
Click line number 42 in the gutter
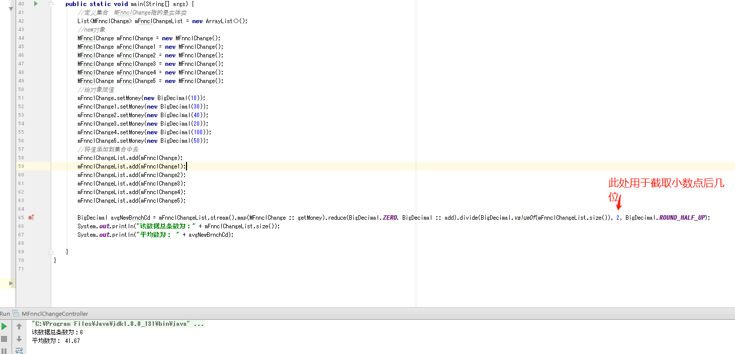point(21,21)
